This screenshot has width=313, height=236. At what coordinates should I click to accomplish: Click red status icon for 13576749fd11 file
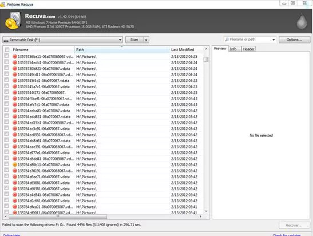coord(15,74)
